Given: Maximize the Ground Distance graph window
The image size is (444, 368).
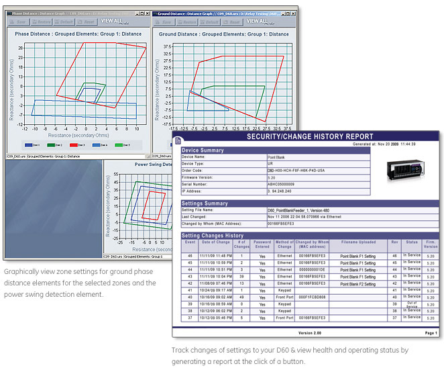Looking at the screenshot, I should pos(289,13).
